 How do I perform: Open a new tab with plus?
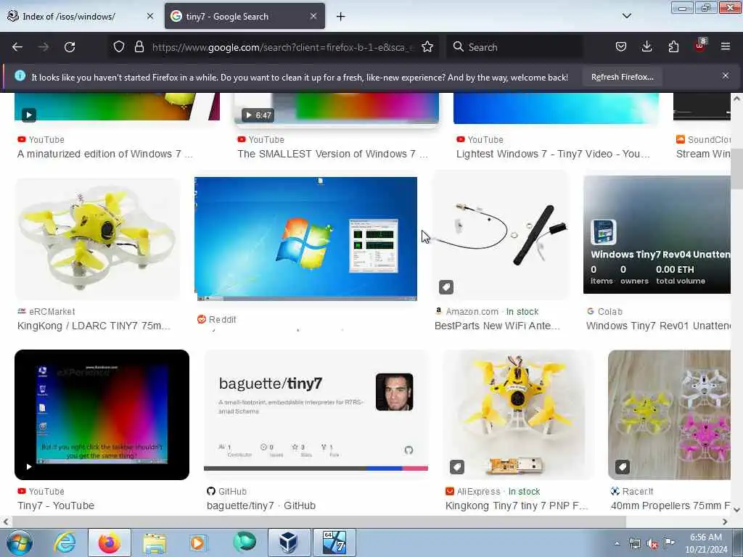pos(341,17)
